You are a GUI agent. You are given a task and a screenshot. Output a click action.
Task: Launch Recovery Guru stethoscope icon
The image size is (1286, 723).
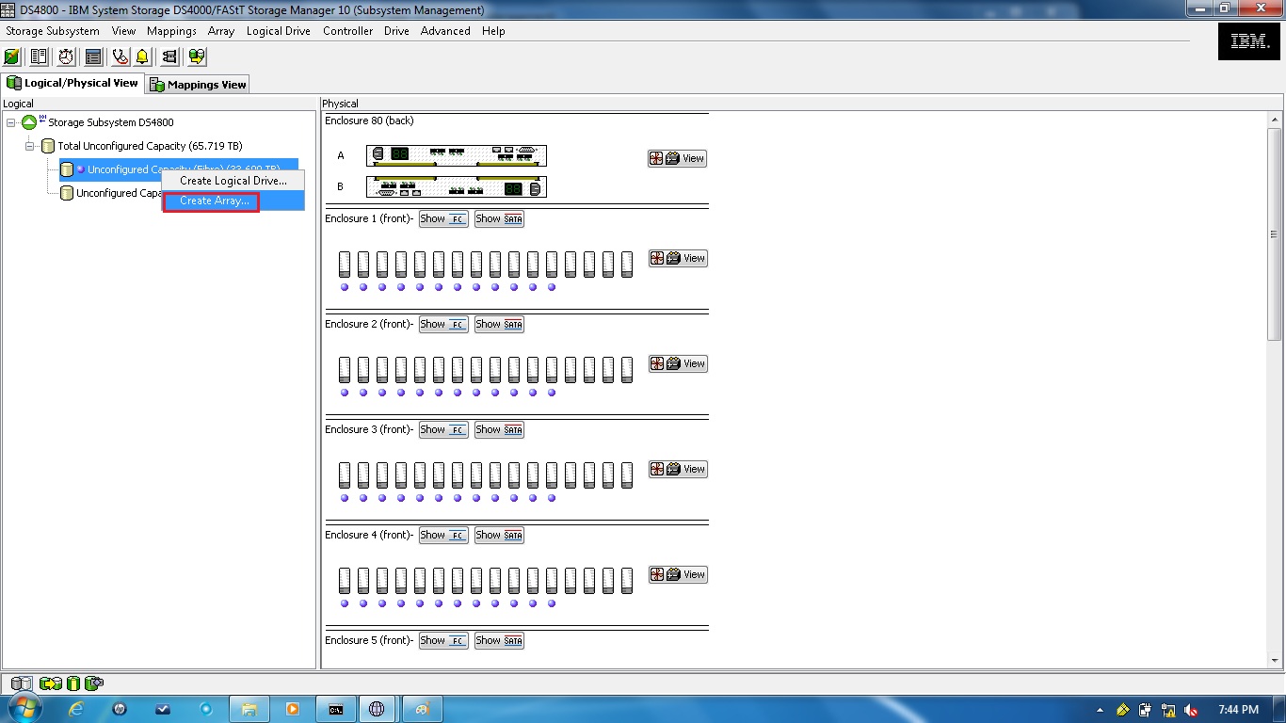[x=118, y=56]
